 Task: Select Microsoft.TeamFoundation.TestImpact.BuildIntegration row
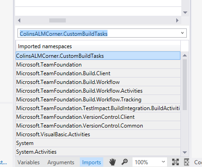[98, 108]
